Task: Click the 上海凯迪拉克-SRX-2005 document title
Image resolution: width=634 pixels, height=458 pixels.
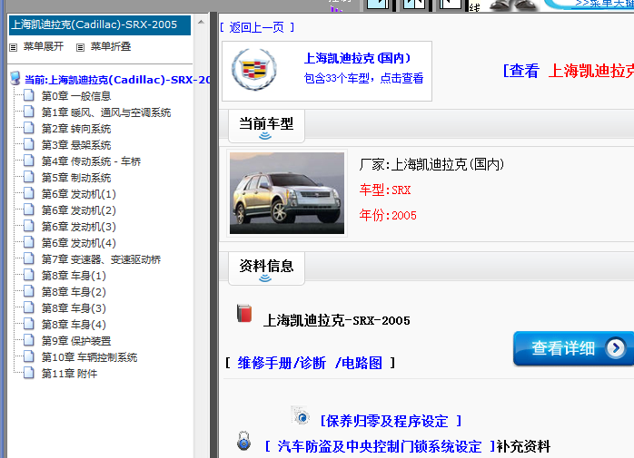Action: 336,320
